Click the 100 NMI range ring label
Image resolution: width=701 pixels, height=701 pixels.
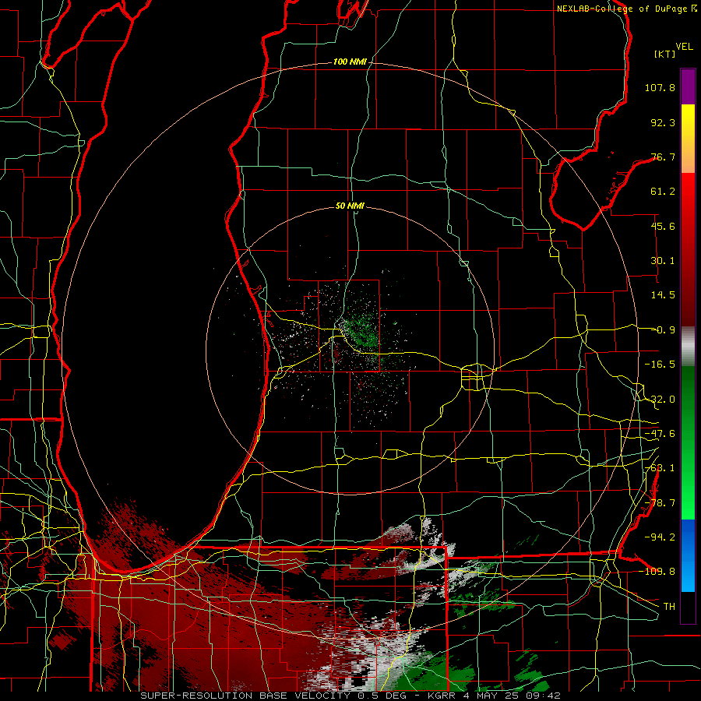click(x=350, y=62)
